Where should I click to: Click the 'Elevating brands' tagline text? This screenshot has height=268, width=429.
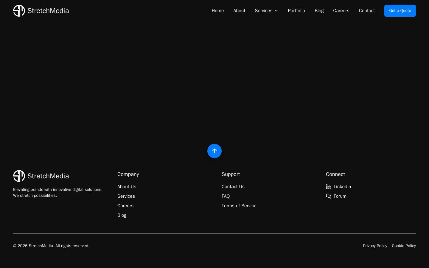pyautogui.click(x=58, y=193)
